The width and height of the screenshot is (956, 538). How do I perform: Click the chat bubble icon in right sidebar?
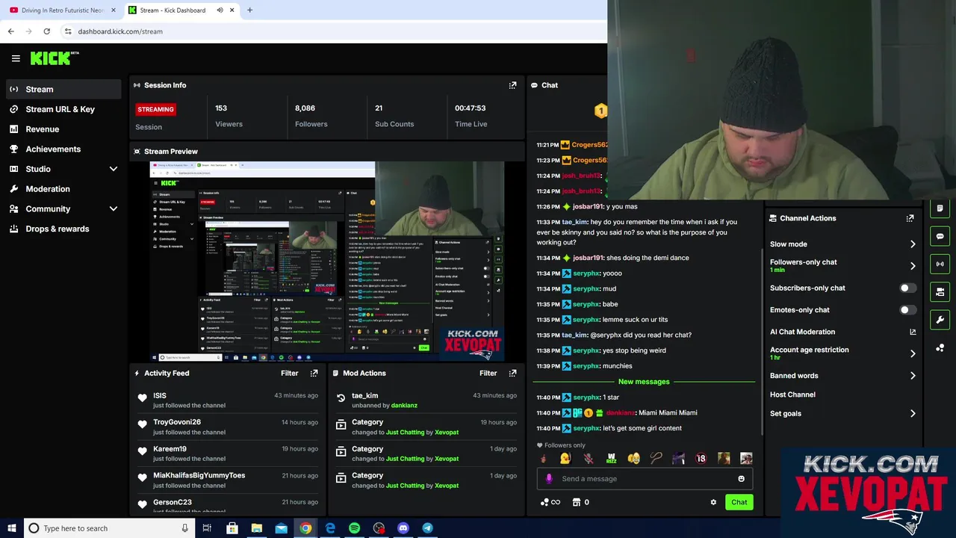click(940, 236)
